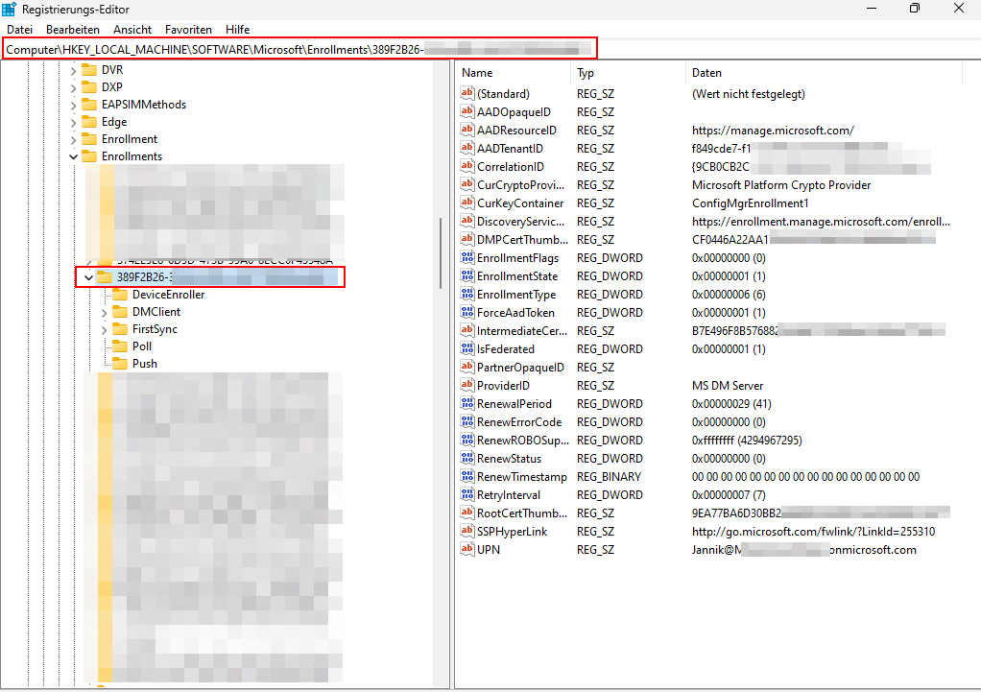
Task: Sort values by the Name column header
Action: (x=477, y=73)
